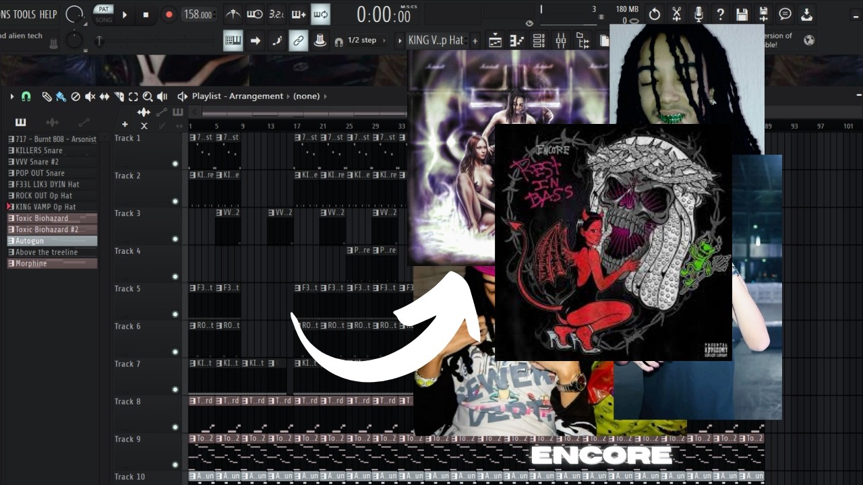Toggle multilink to controllers knob icon
Image resolution: width=863 pixels, height=485 pixels.
click(320, 40)
